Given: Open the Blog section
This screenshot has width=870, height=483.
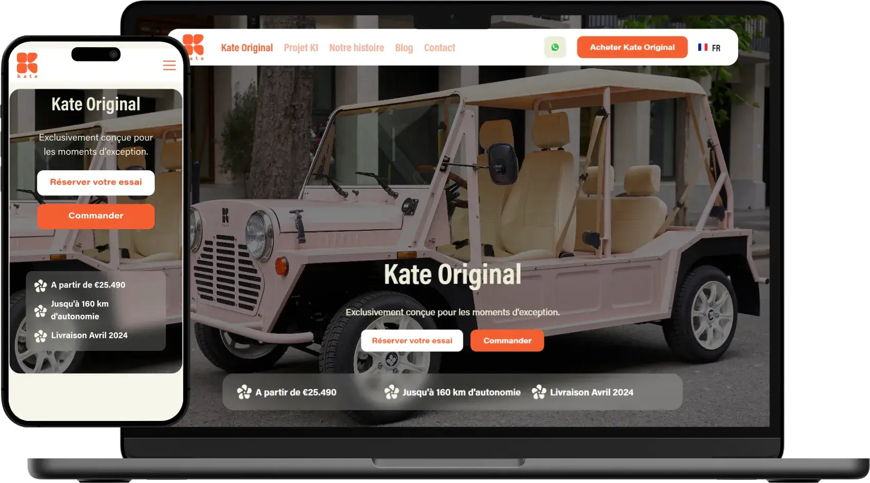Looking at the screenshot, I should (404, 47).
